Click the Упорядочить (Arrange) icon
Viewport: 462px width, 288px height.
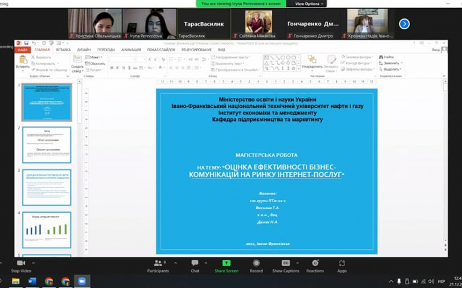pos(312,59)
